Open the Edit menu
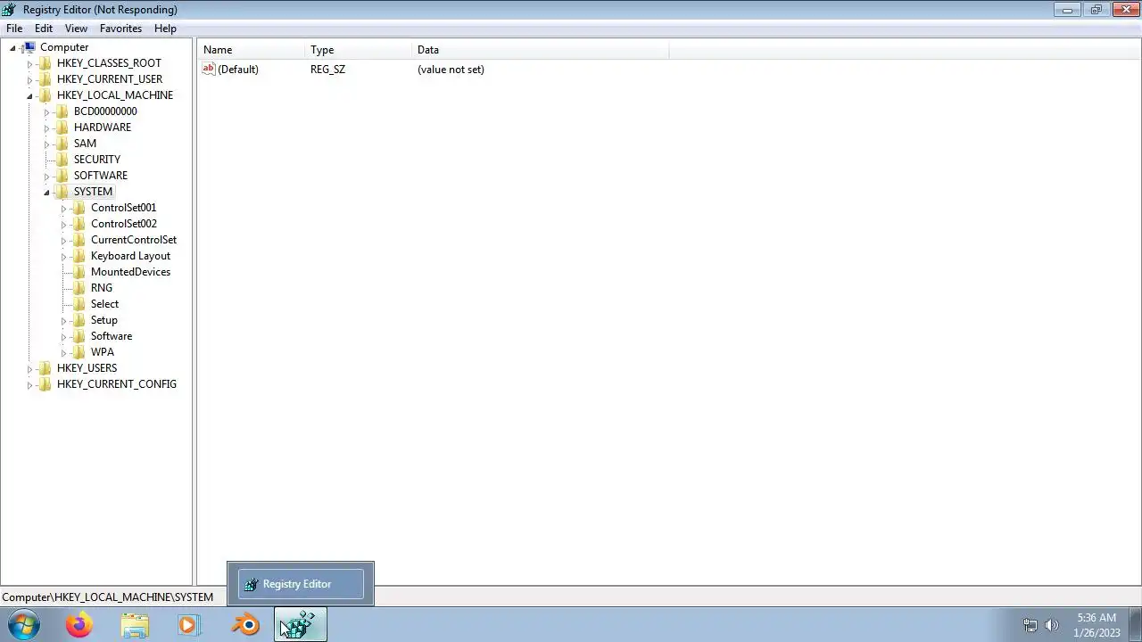1142x642 pixels. click(44, 29)
